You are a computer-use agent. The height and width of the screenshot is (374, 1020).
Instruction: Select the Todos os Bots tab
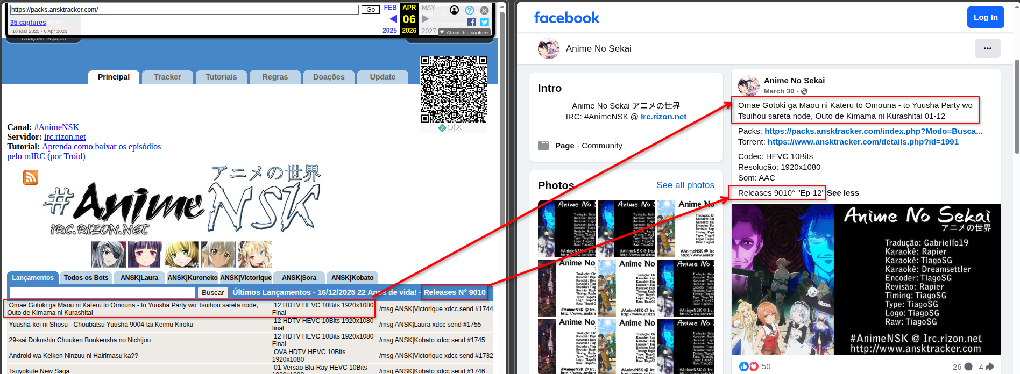(x=86, y=278)
